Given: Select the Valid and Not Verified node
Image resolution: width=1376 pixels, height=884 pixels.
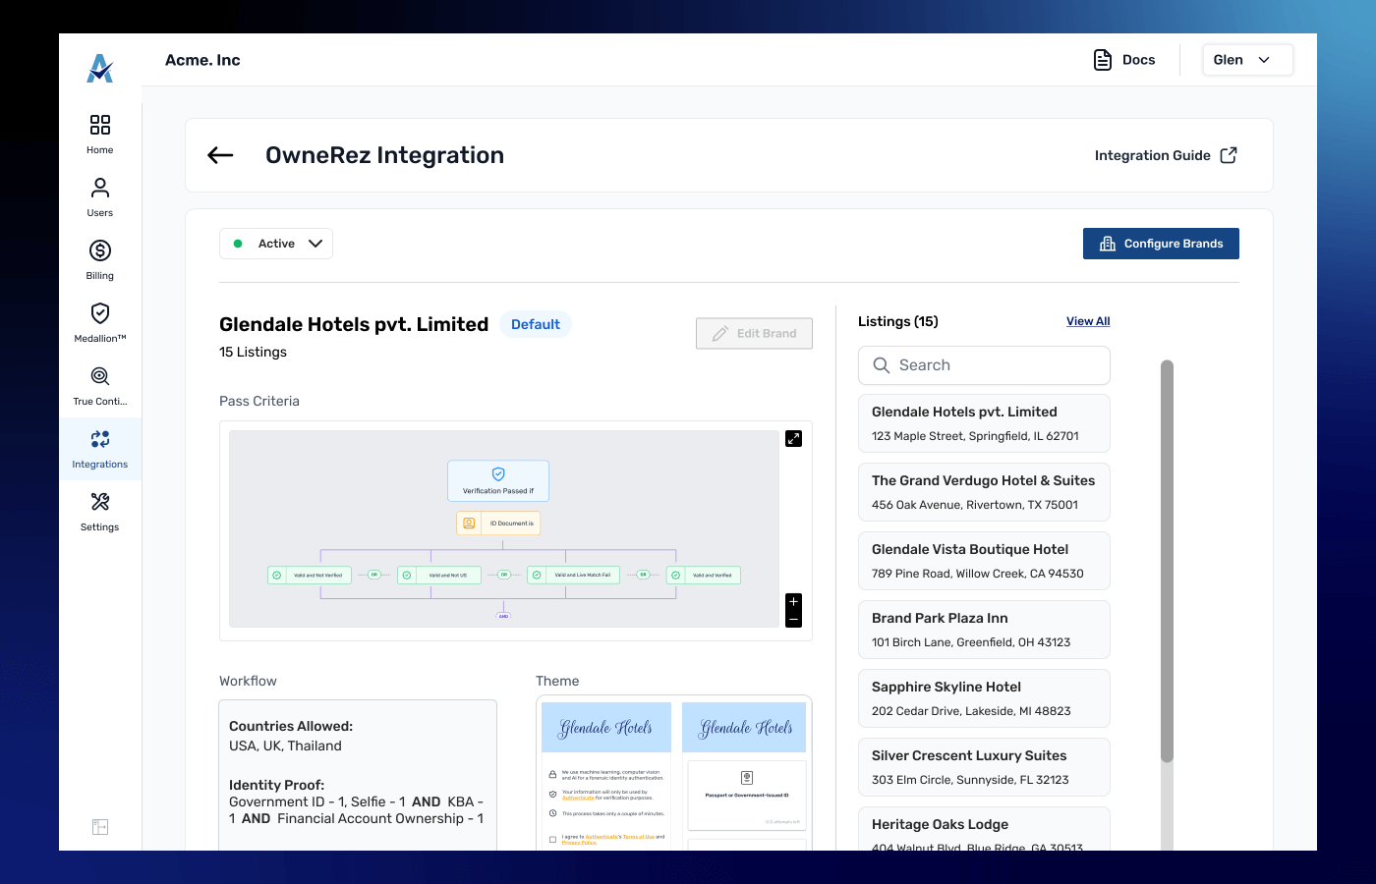Looking at the screenshot, I should click(x=310, y=576).
